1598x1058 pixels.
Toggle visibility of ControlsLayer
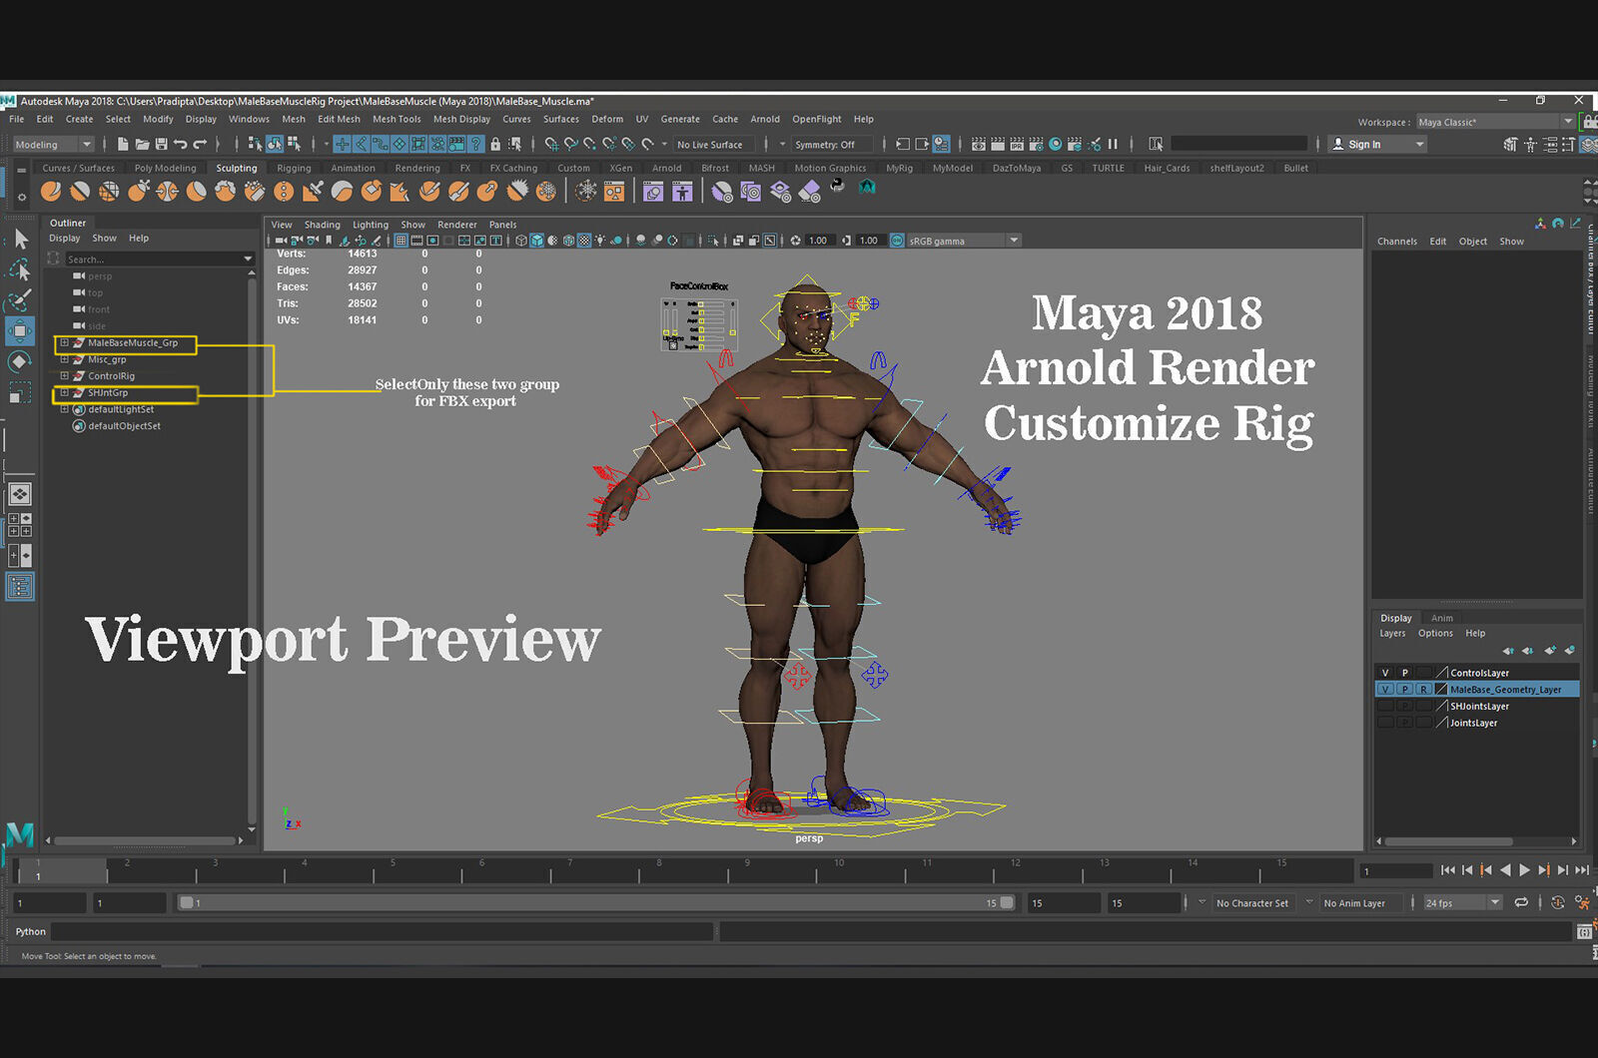tap(1385, 673)
